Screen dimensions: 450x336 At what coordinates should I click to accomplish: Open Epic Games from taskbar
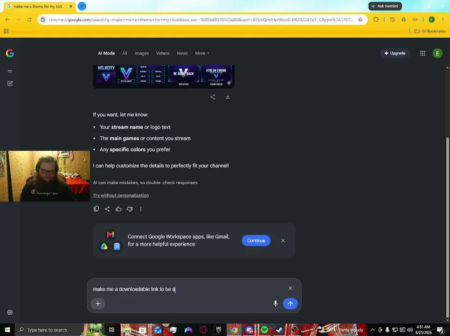coord(219,329)
